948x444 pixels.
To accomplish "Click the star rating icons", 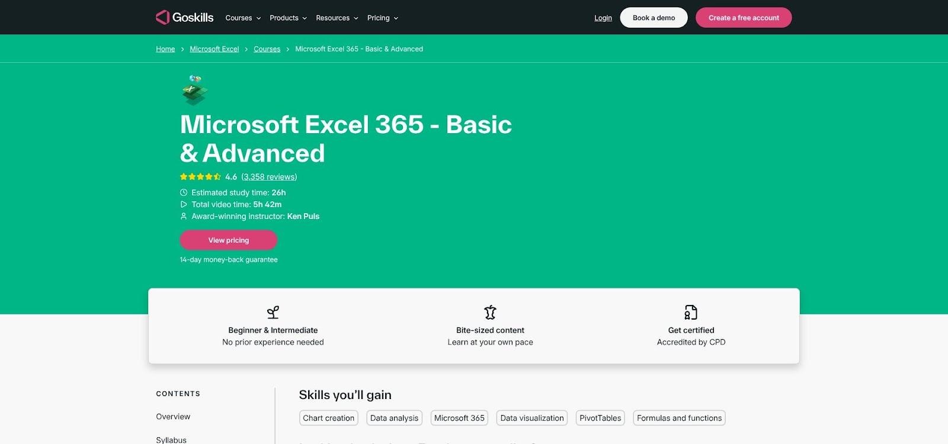I will click(x=200, y=177).
